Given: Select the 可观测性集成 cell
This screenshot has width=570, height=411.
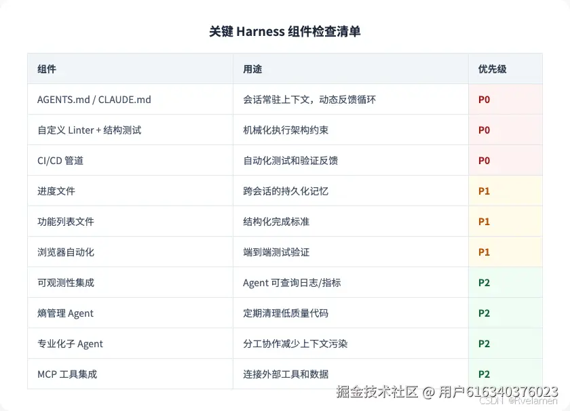Looking at the screenshot, I should [x=66, y=283].
